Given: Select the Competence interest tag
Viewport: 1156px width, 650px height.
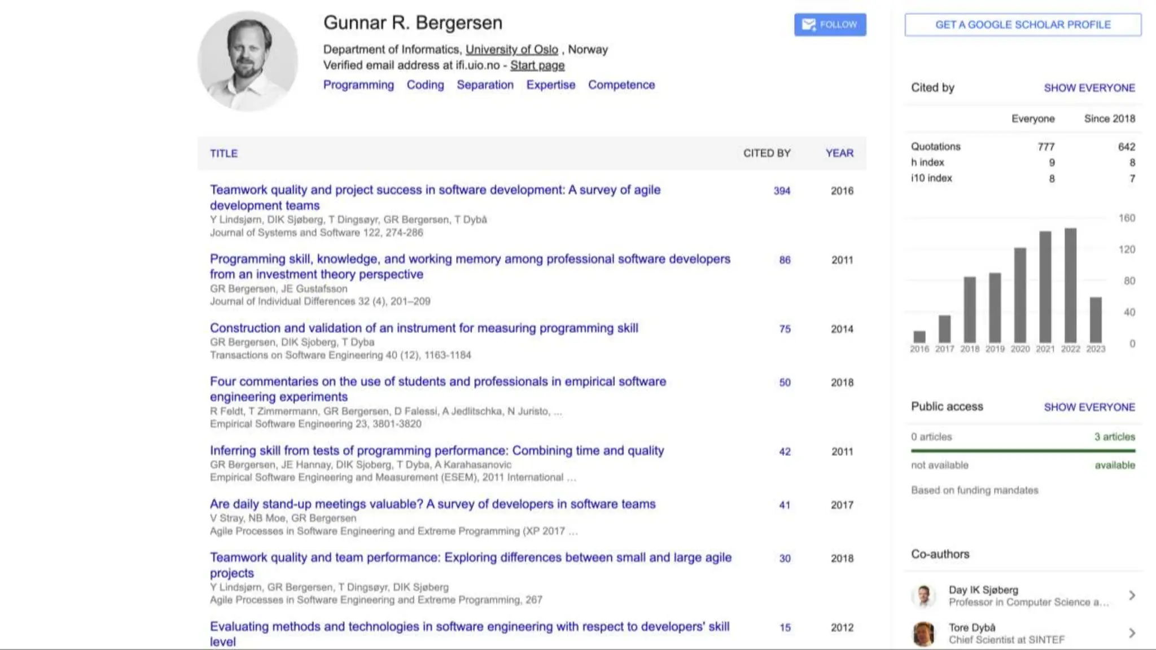Looking at the screenshot, I should coord(621,85).
